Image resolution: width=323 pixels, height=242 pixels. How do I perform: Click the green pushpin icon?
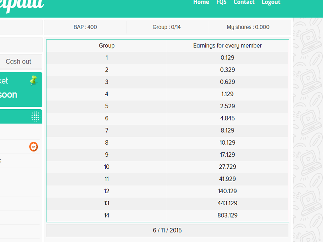(33, 80)
